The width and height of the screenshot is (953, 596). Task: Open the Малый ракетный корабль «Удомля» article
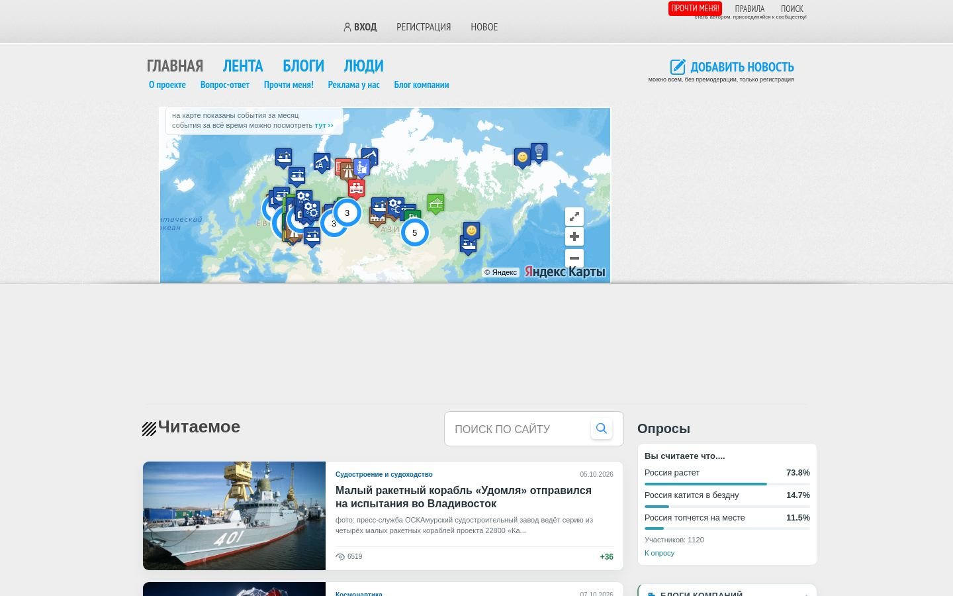pyautogui.click(x=463, y=497)
